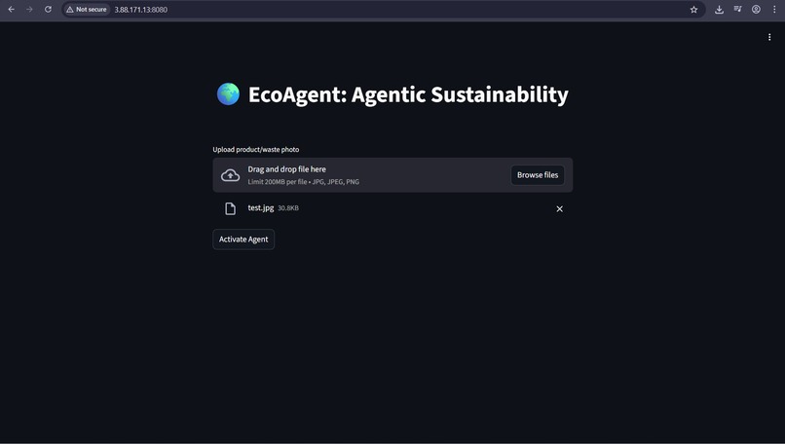Open browser downloads icon
This screenshot has width=785, height=444.
pyautogui.click(x=719, y=10)
